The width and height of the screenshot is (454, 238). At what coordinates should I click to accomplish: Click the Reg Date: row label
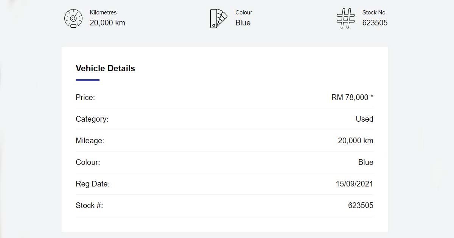click(x=92, y=184)
